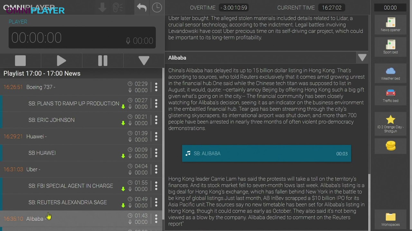Open the Workspaces folder
This screenshot has height=231, width=412.
[x=390, y=219]
